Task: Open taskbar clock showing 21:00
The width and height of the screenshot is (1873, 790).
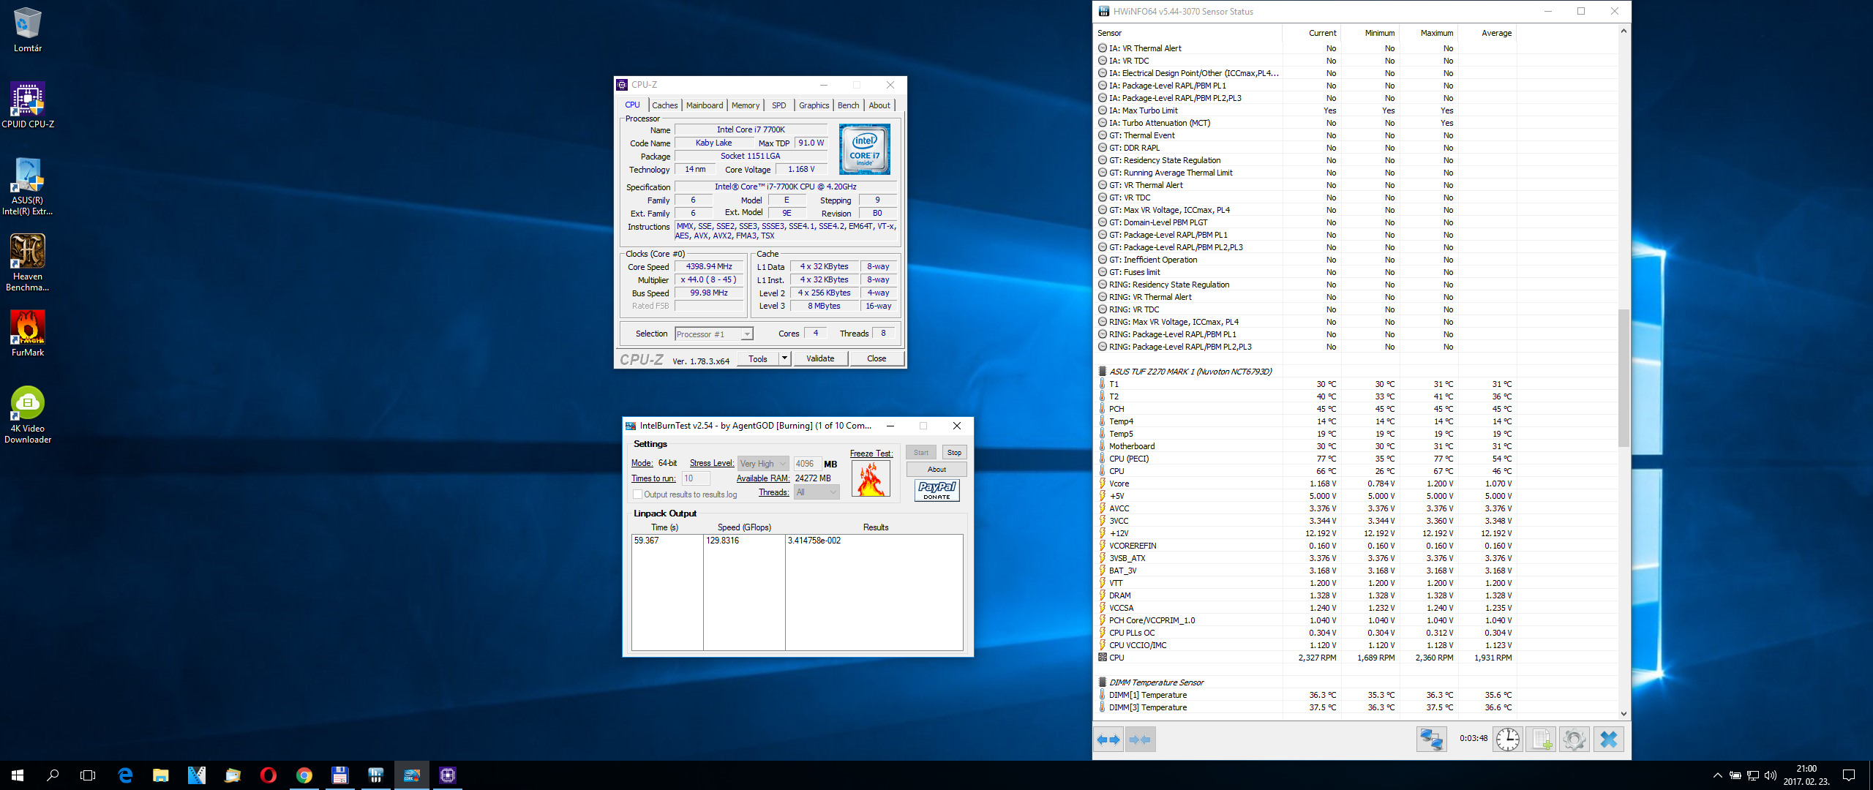Action: [1806, 775]
